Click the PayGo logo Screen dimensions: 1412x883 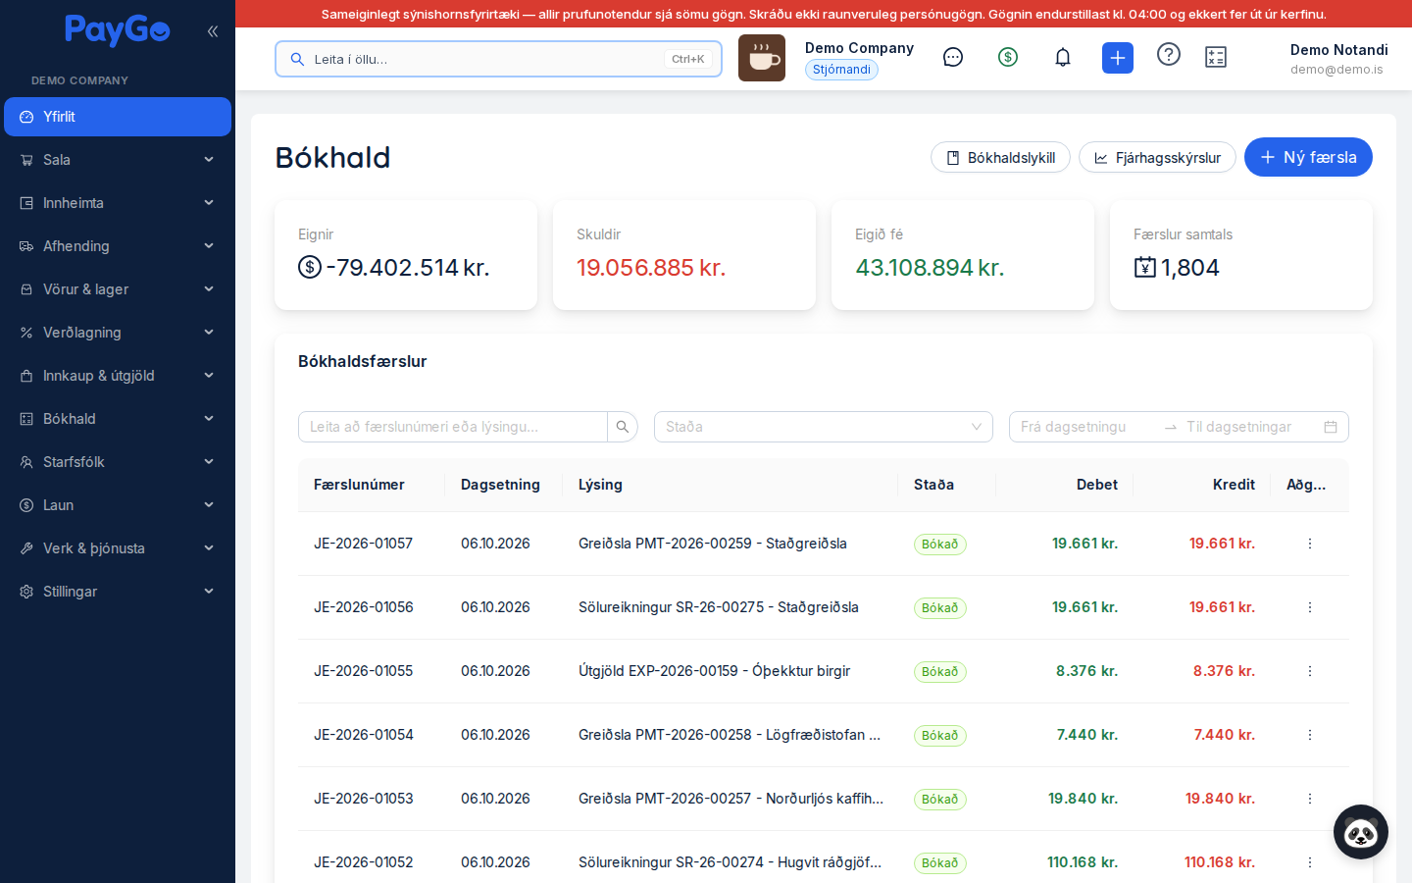[118, 30]
